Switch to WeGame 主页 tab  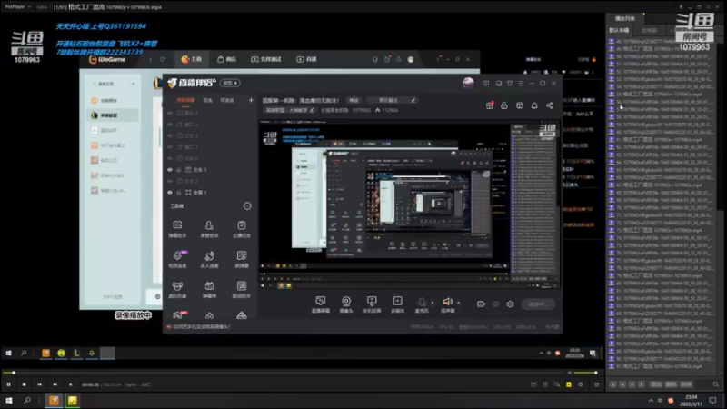192,59
